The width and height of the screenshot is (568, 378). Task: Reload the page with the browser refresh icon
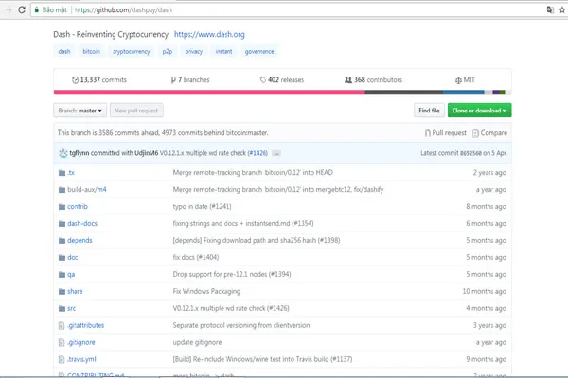coord(22,9)
